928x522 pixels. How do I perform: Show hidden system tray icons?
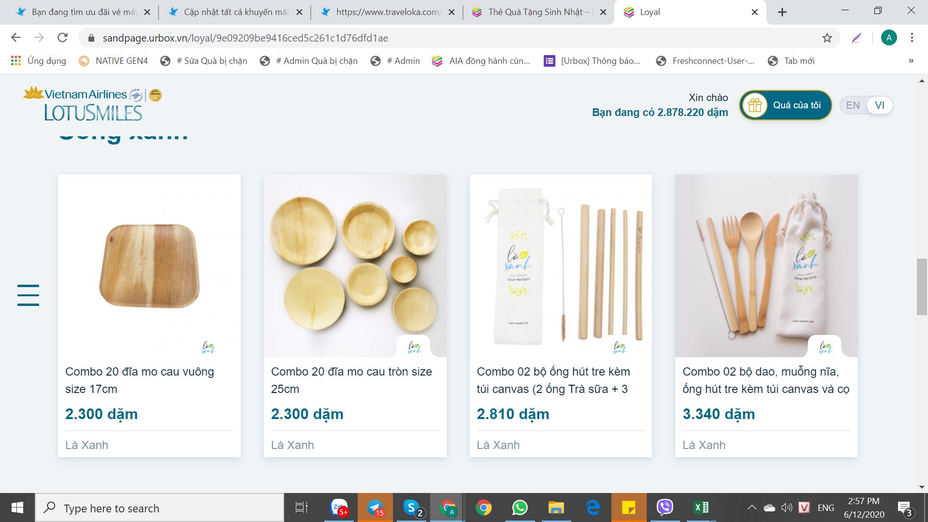pos(752,507)
